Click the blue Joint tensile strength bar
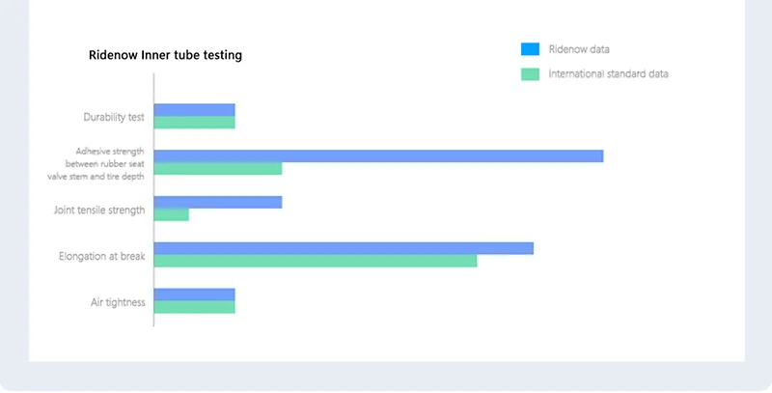Viewport: 772px width, 393px height. (x=218, y=203)
